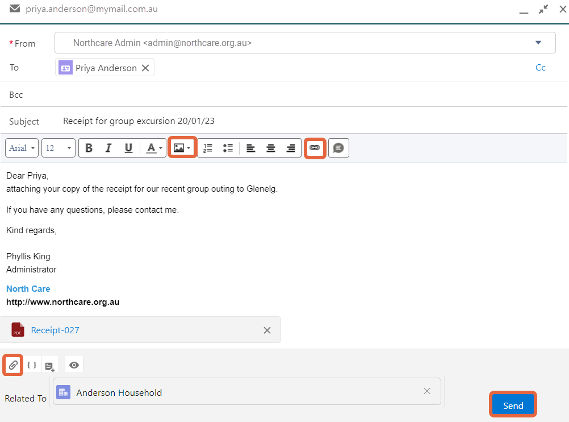Preview the email with eye icon
Image resolution: width=569 pixels, height=422 pixels.
click(x=74, y=365)
